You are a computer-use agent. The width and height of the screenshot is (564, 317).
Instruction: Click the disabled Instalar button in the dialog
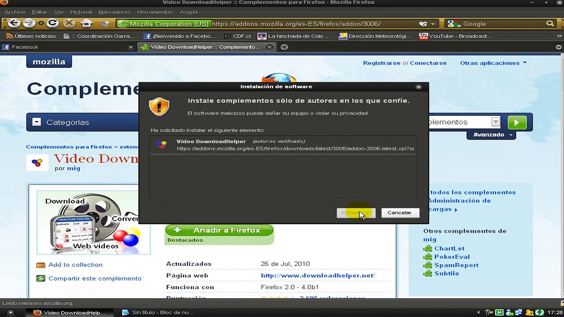(356, 213)
